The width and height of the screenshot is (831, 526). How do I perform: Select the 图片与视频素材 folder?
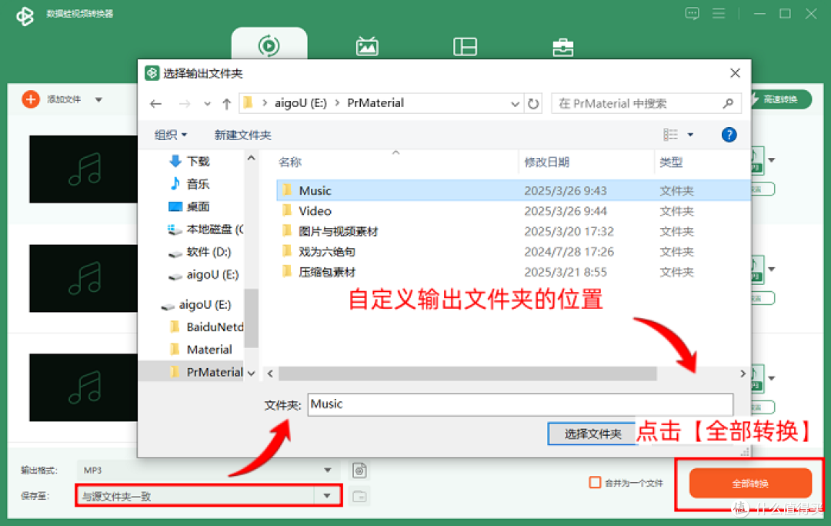tap(338, 231)
